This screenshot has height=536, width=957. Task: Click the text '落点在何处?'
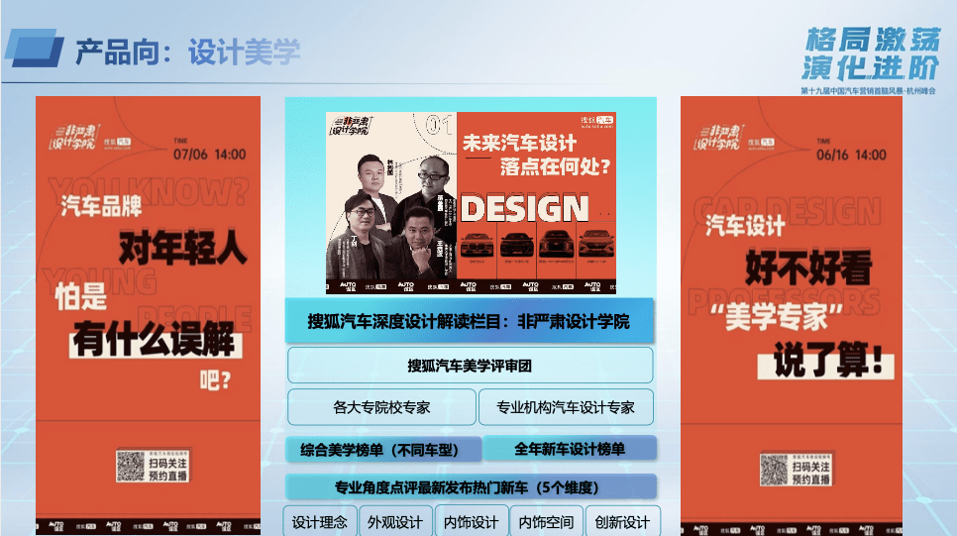pyautogui.click(x=555, y=166)
